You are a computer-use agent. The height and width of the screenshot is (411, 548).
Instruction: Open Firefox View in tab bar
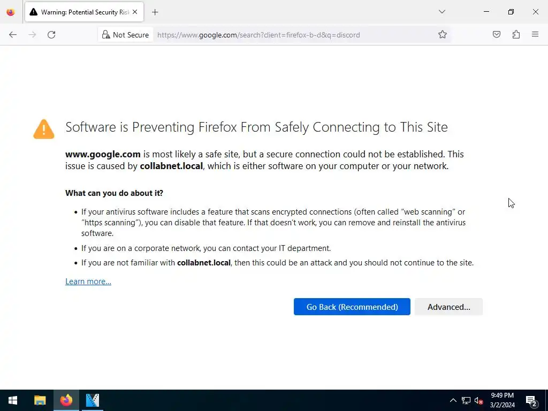(x=11, y=12)
